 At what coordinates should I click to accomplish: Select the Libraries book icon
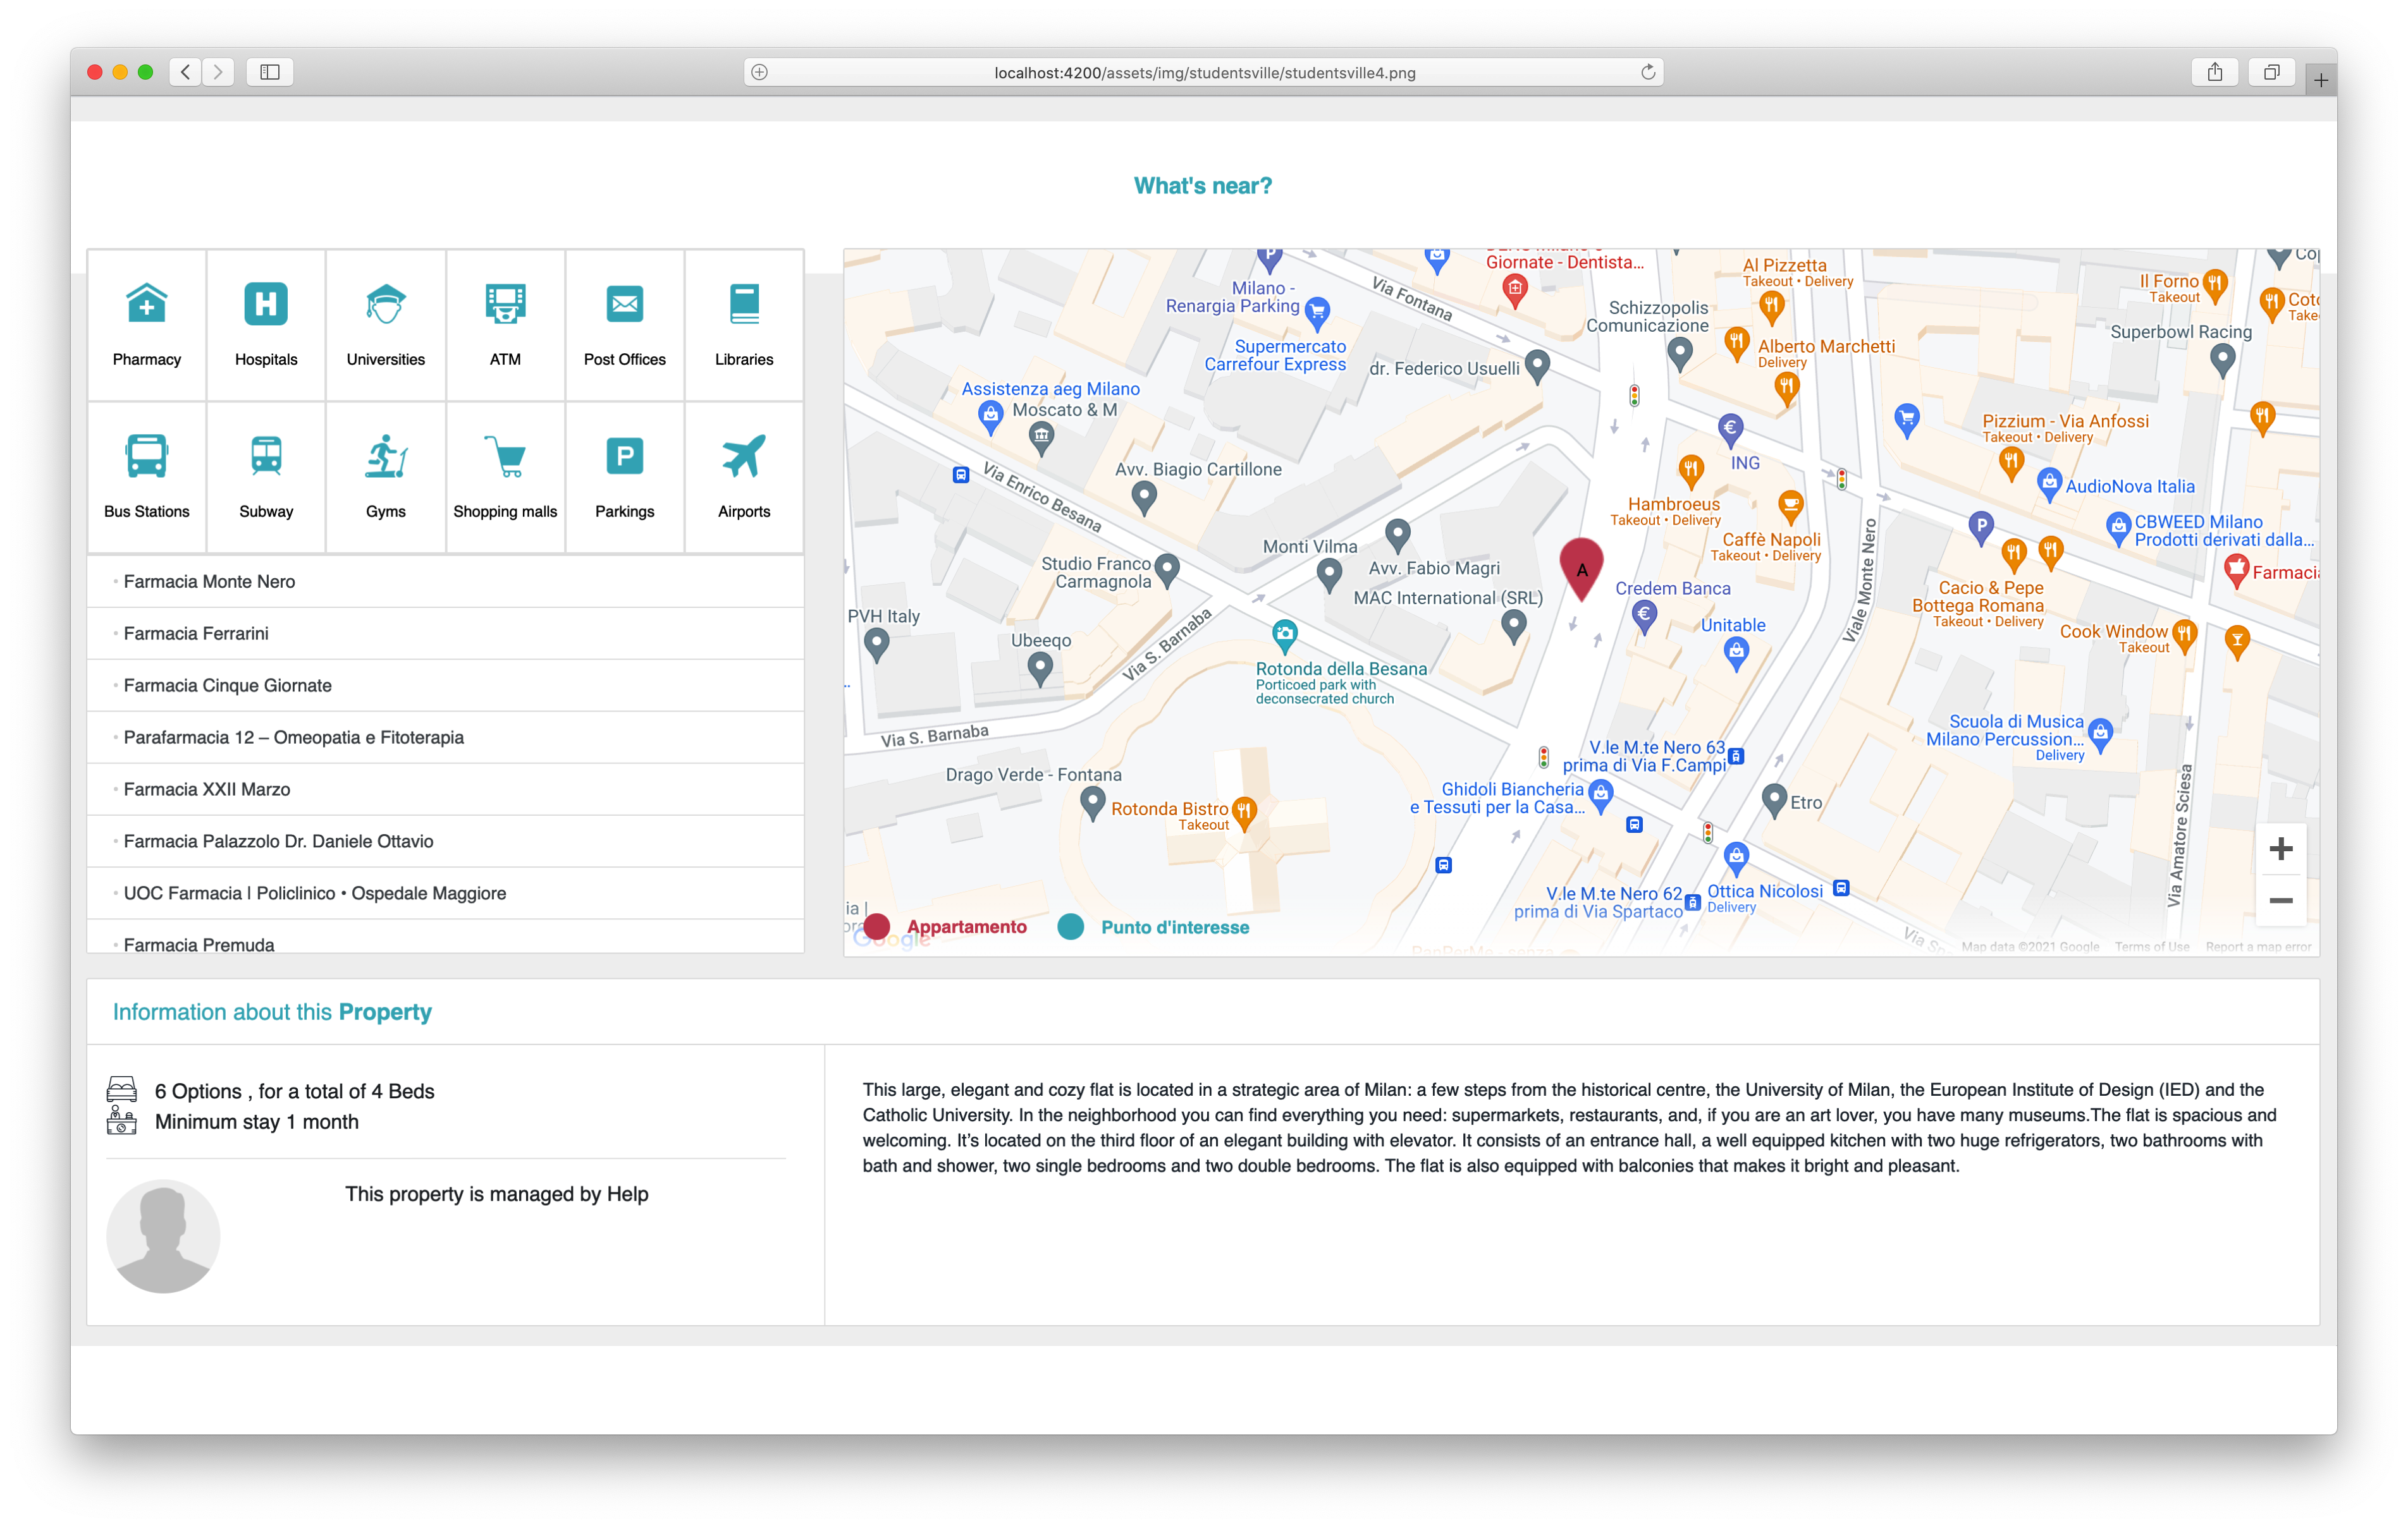pyautogui.click(x=744, y=304)
